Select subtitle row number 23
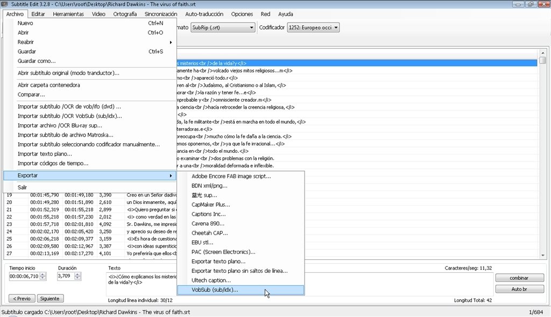Image resolution: width=551 pixels, height=317 pixels. (91, 224)
